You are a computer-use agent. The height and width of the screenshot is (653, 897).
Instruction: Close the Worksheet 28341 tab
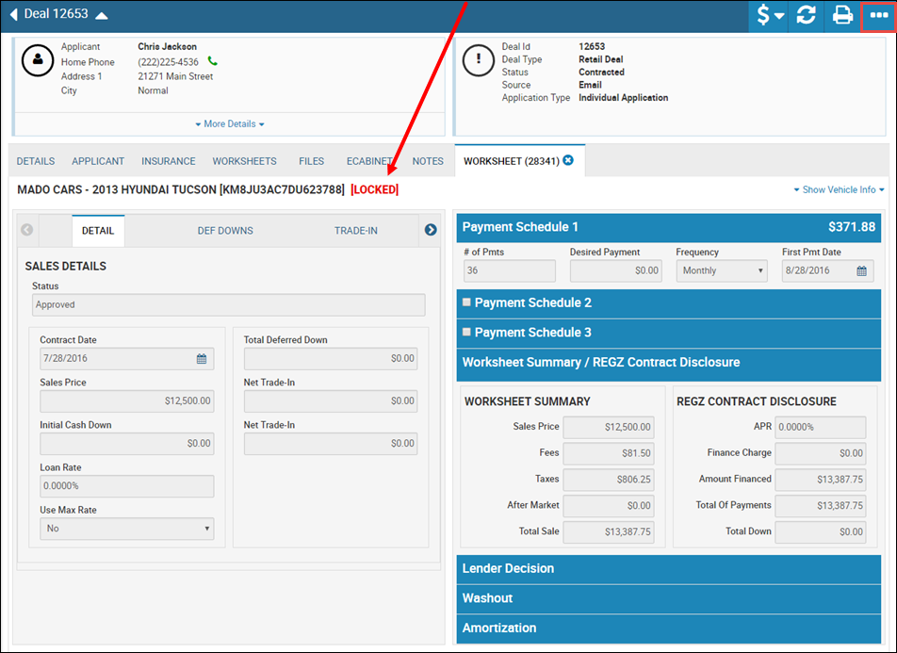point(568,160)
